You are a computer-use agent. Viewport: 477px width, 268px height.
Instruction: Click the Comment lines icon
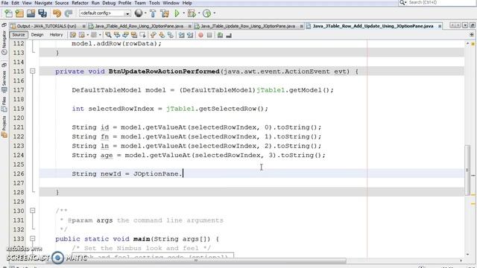click(220, 35)
